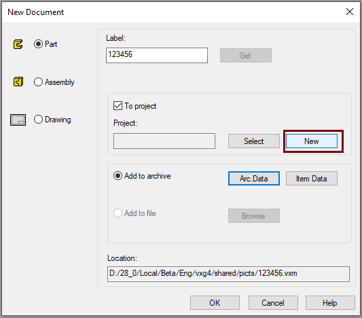The height and width of the screenshot is (318, 362).
Task: Click the Drawing sheet icon
Action: 18,120
